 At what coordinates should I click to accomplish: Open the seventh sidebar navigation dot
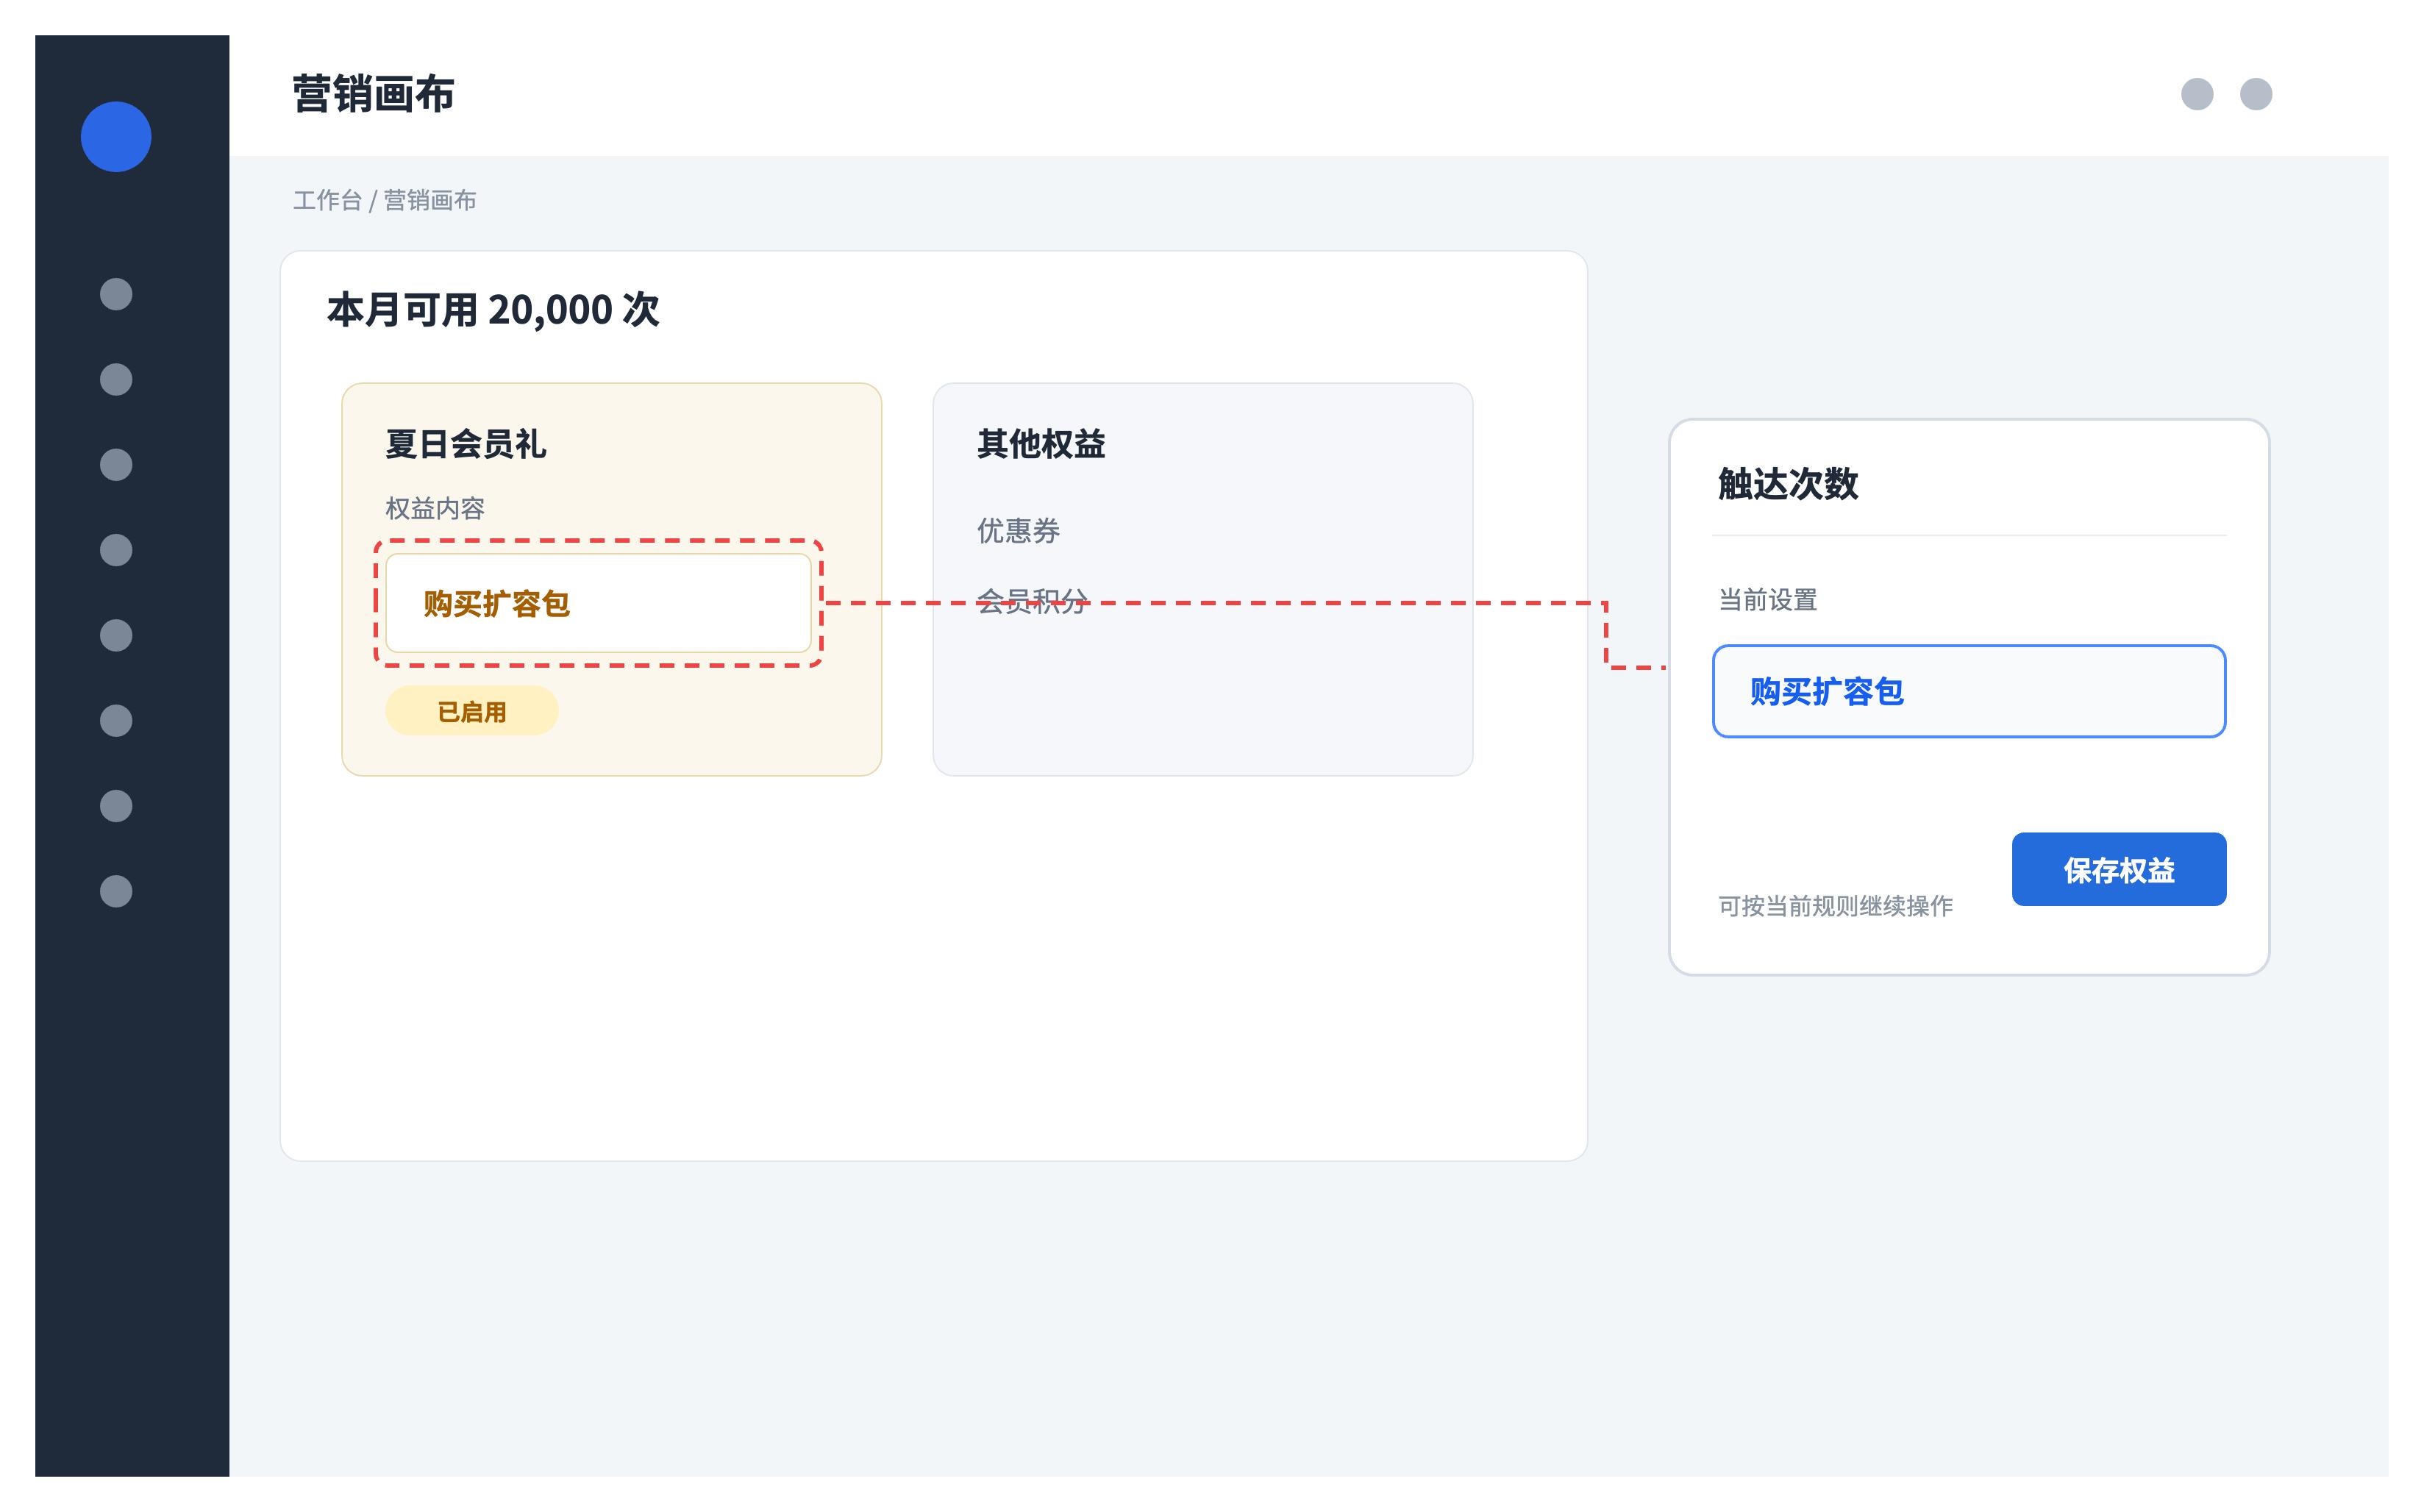116,806
